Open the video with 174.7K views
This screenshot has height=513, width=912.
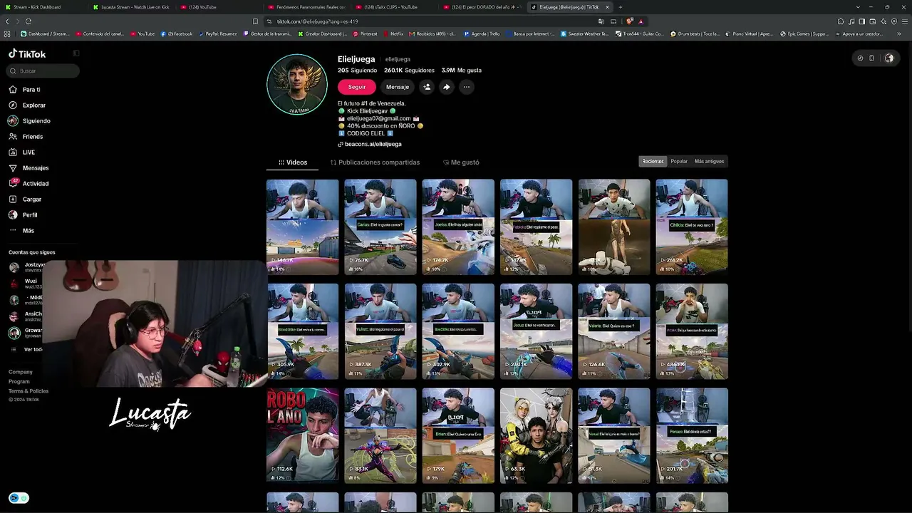tap(458, 227)
